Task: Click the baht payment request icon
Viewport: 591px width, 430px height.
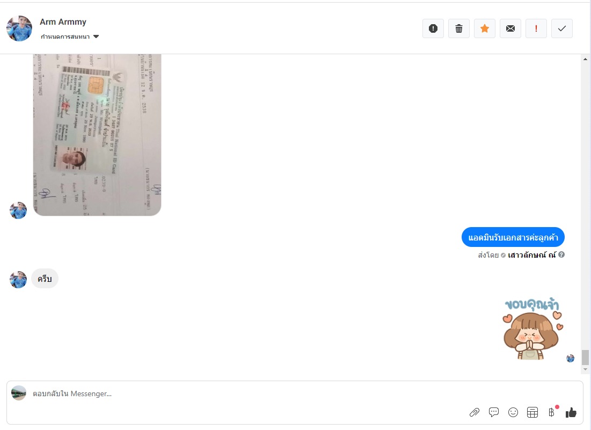Action: click(x=552, y=412)
